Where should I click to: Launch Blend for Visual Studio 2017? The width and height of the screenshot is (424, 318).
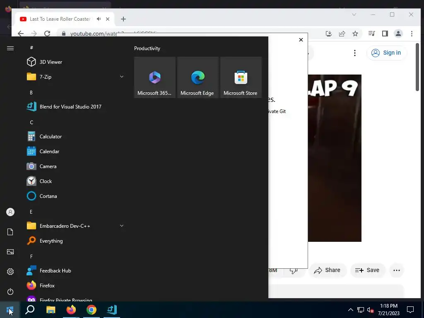75,106
